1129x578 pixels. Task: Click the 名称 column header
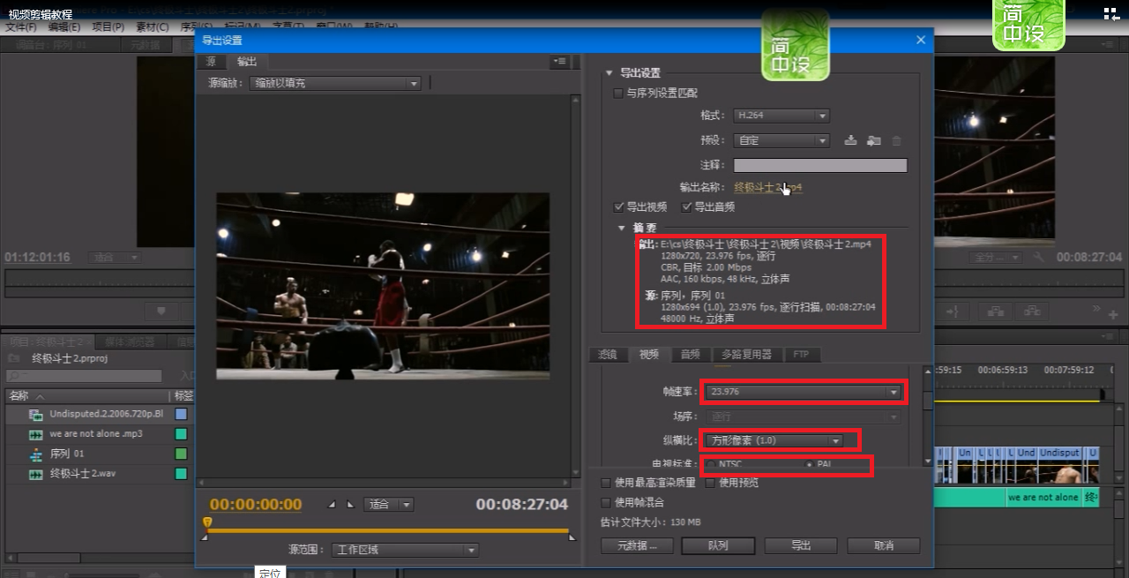pyautogui.click(x=19, y=396)
